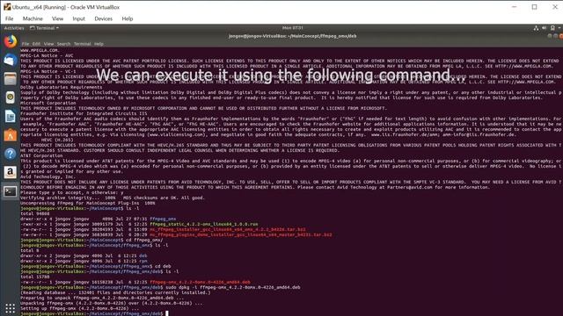Open VirtualBox Machine menu
563x316 pixels.
click(33, 18)
